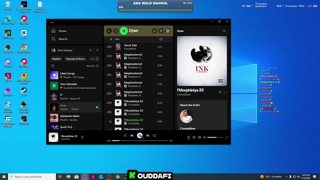Open now playing thumbnail in bottom bar
Viewport: 320px width, 180px height.
click(53, 137)
